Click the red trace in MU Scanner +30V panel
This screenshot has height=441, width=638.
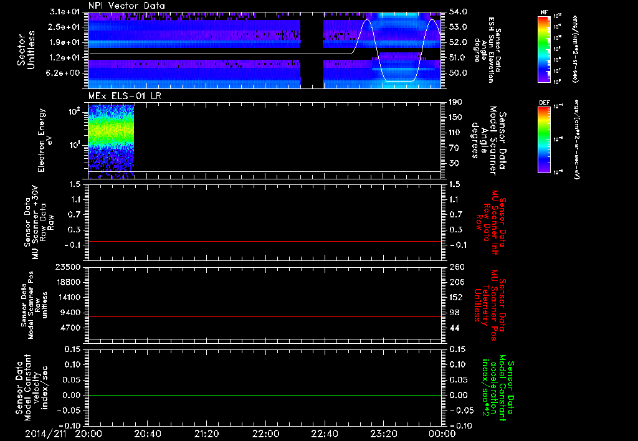click(x=264, y=241)
